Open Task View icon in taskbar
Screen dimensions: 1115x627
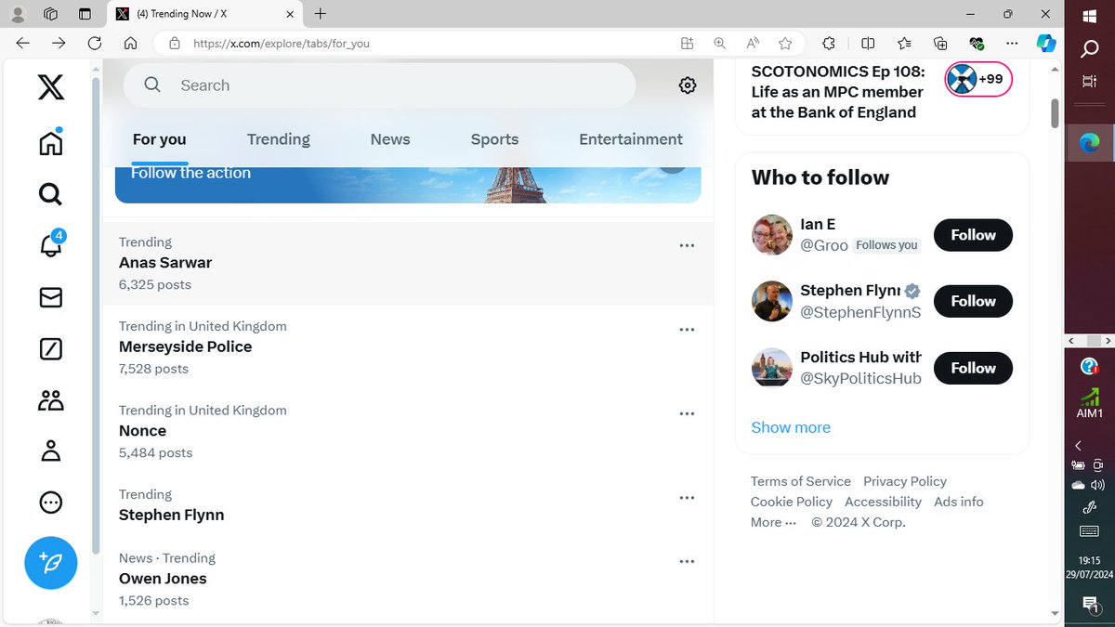point(1090,82)
